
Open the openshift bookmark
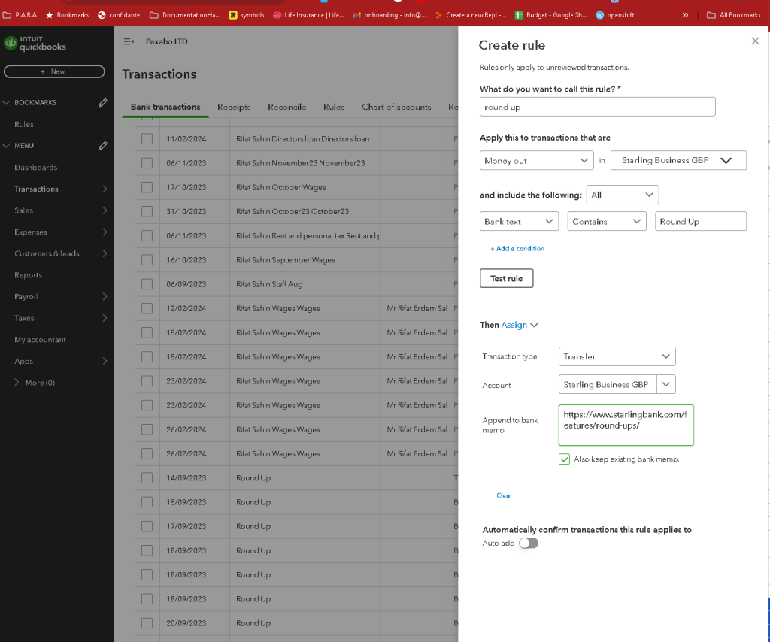pyautogui.click(x=615, y=15)
